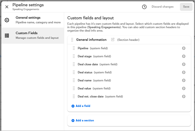Click Add a field link
Image resolution: width=195 pixels, height=131 pixels.
81,106
